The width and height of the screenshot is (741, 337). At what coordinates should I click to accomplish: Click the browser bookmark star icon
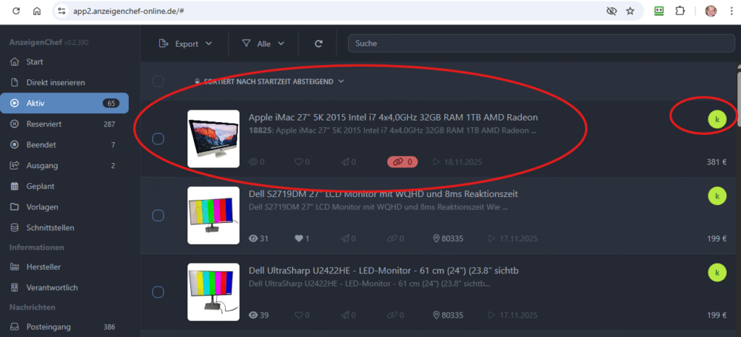tap(630, 11)
